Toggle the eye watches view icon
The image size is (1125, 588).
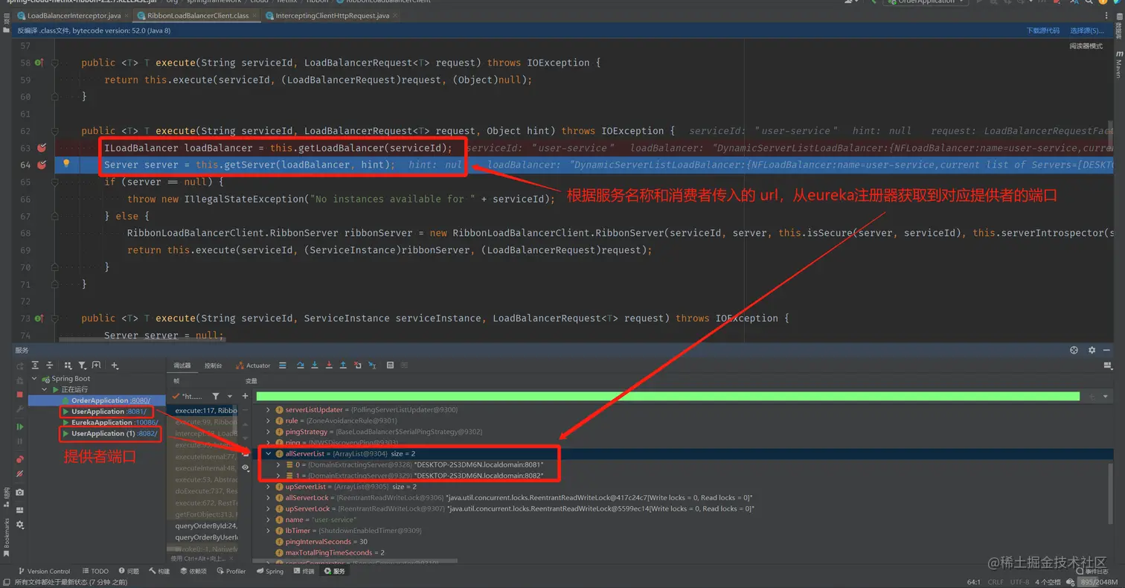[246, 467]
